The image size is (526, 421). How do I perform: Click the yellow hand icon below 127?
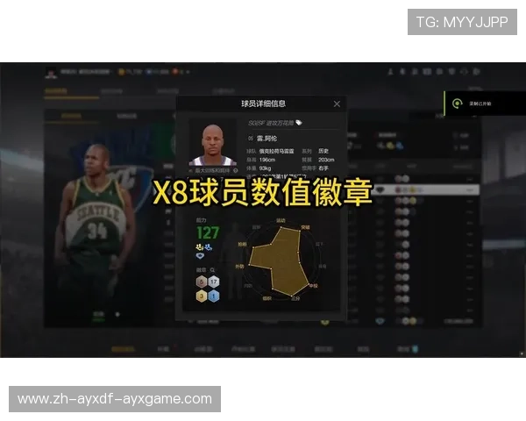point(200,247)
